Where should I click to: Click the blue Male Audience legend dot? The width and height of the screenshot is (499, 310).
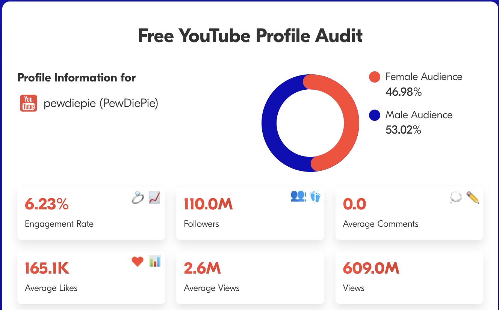pyautogui.click(x=375, y=115)
